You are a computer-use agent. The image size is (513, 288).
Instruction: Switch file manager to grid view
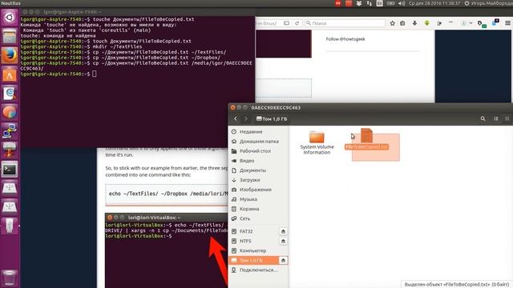click(x=507, y=119)
